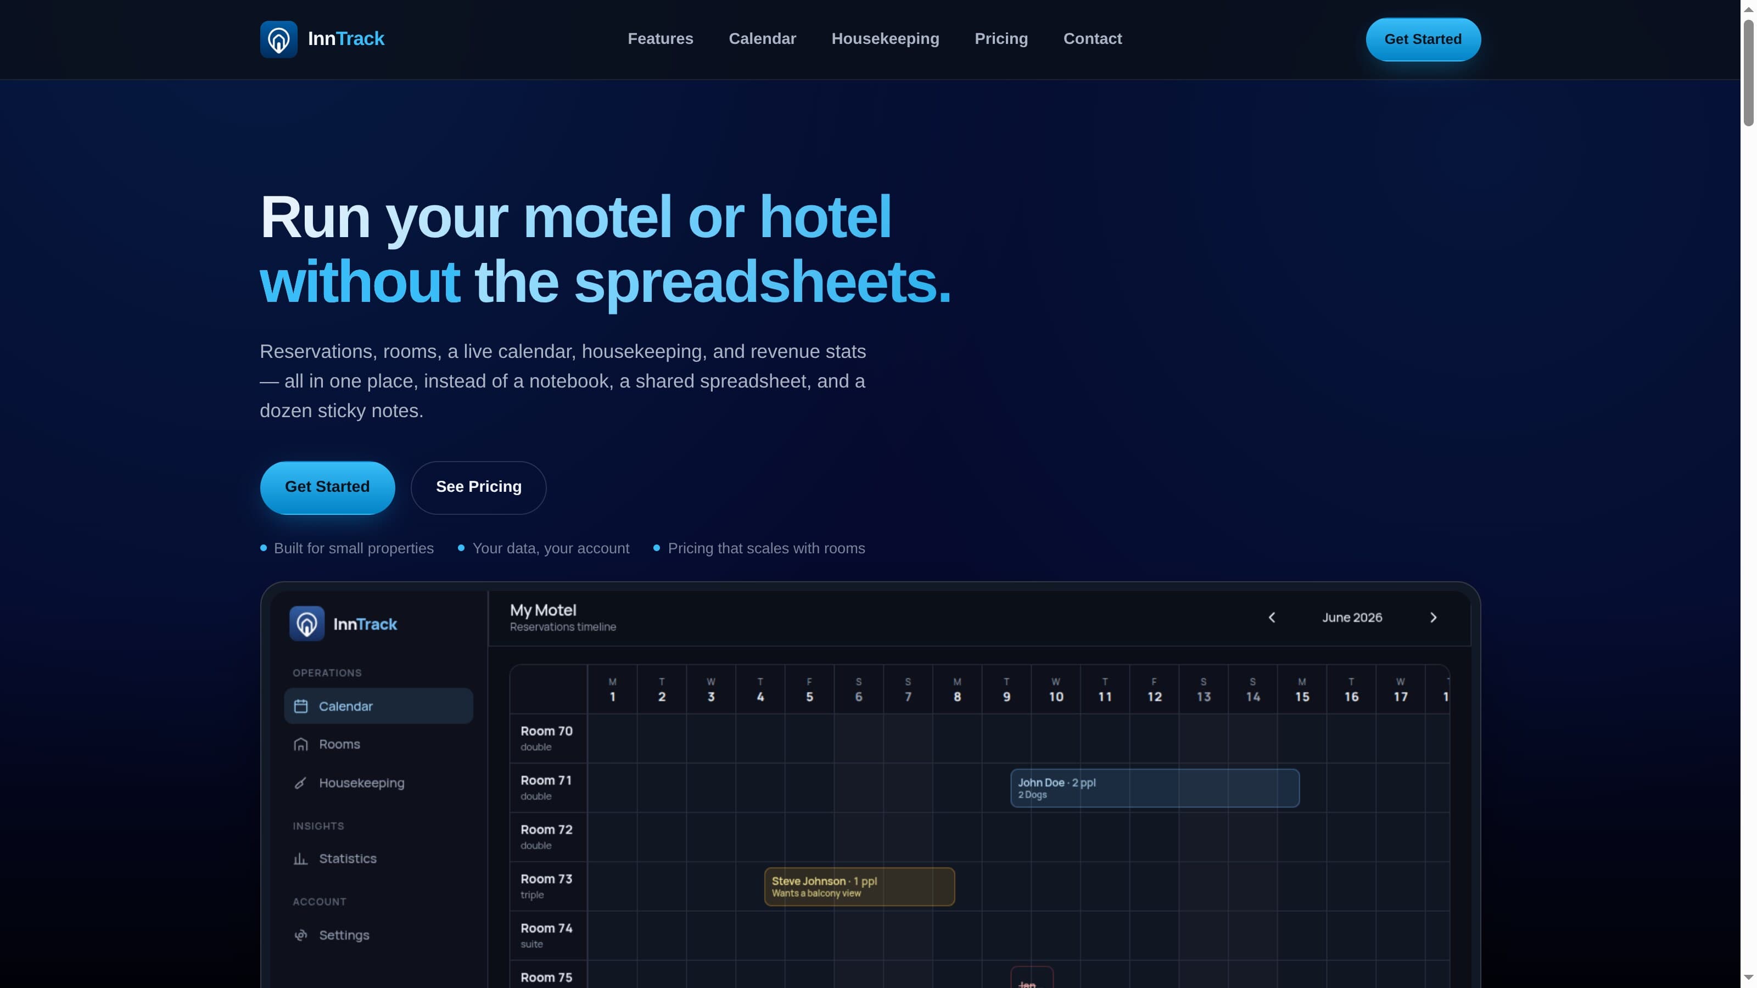Open the Calendar nav link in header
The height and width of the screenshot is (988, 1757).
tap(762, 39)
